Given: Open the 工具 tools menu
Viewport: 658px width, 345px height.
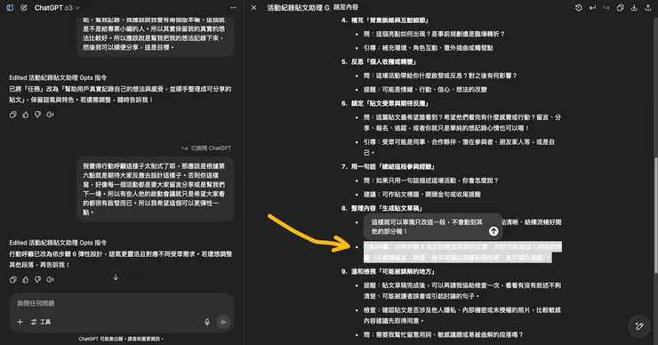Looking at the screenshot, I should [41, 322].
